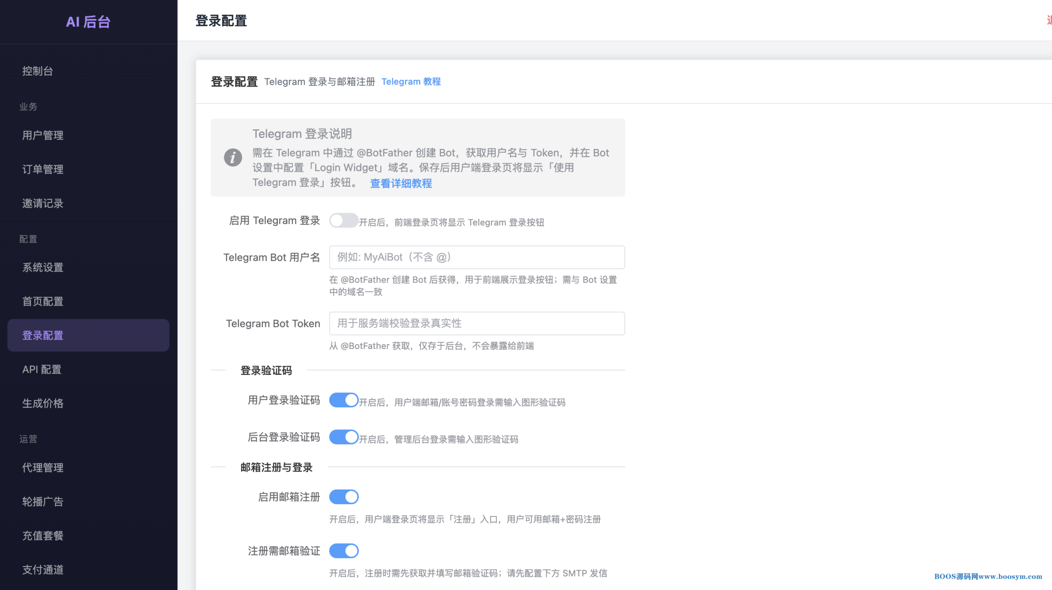This screenshot has height=590, width=1052.
Task: Click the AI 后台 logo title
Action: (x=88, y=22)
